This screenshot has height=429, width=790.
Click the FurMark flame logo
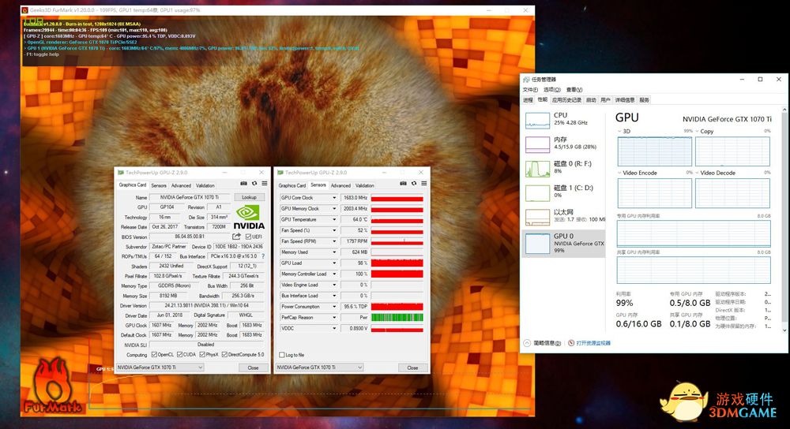pos(53,385)
